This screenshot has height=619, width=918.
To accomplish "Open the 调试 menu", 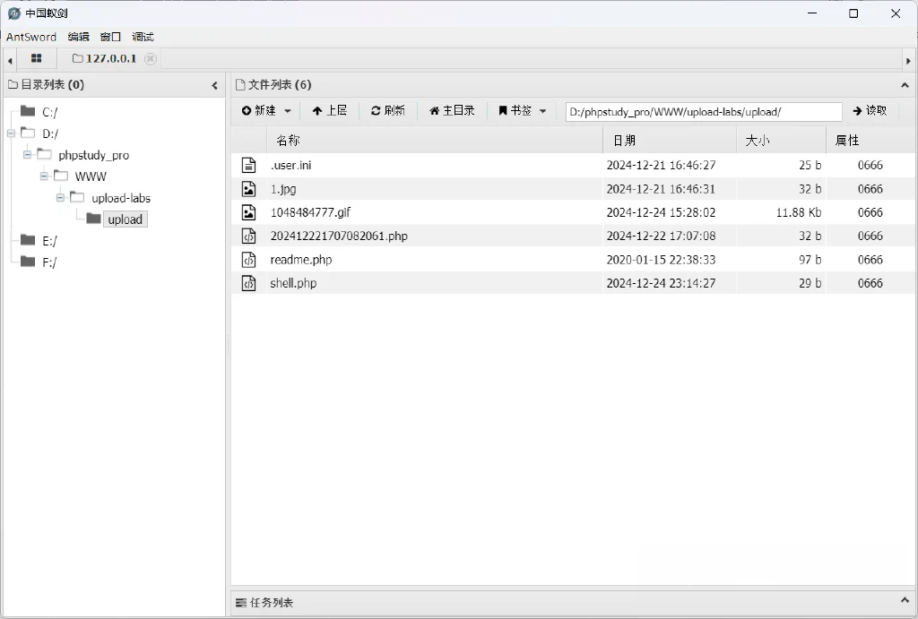I will 143,37.
